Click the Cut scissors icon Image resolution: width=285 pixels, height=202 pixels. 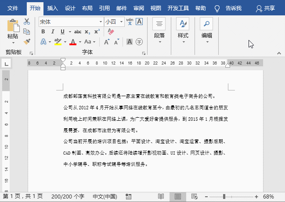(27, 22)
